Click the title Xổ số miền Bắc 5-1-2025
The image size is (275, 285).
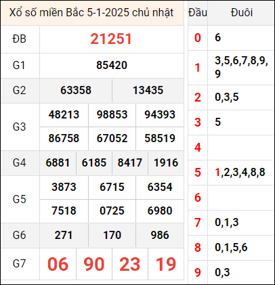coord(70,13)
